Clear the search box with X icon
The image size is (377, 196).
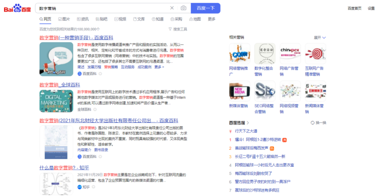[x=172, y=8]
